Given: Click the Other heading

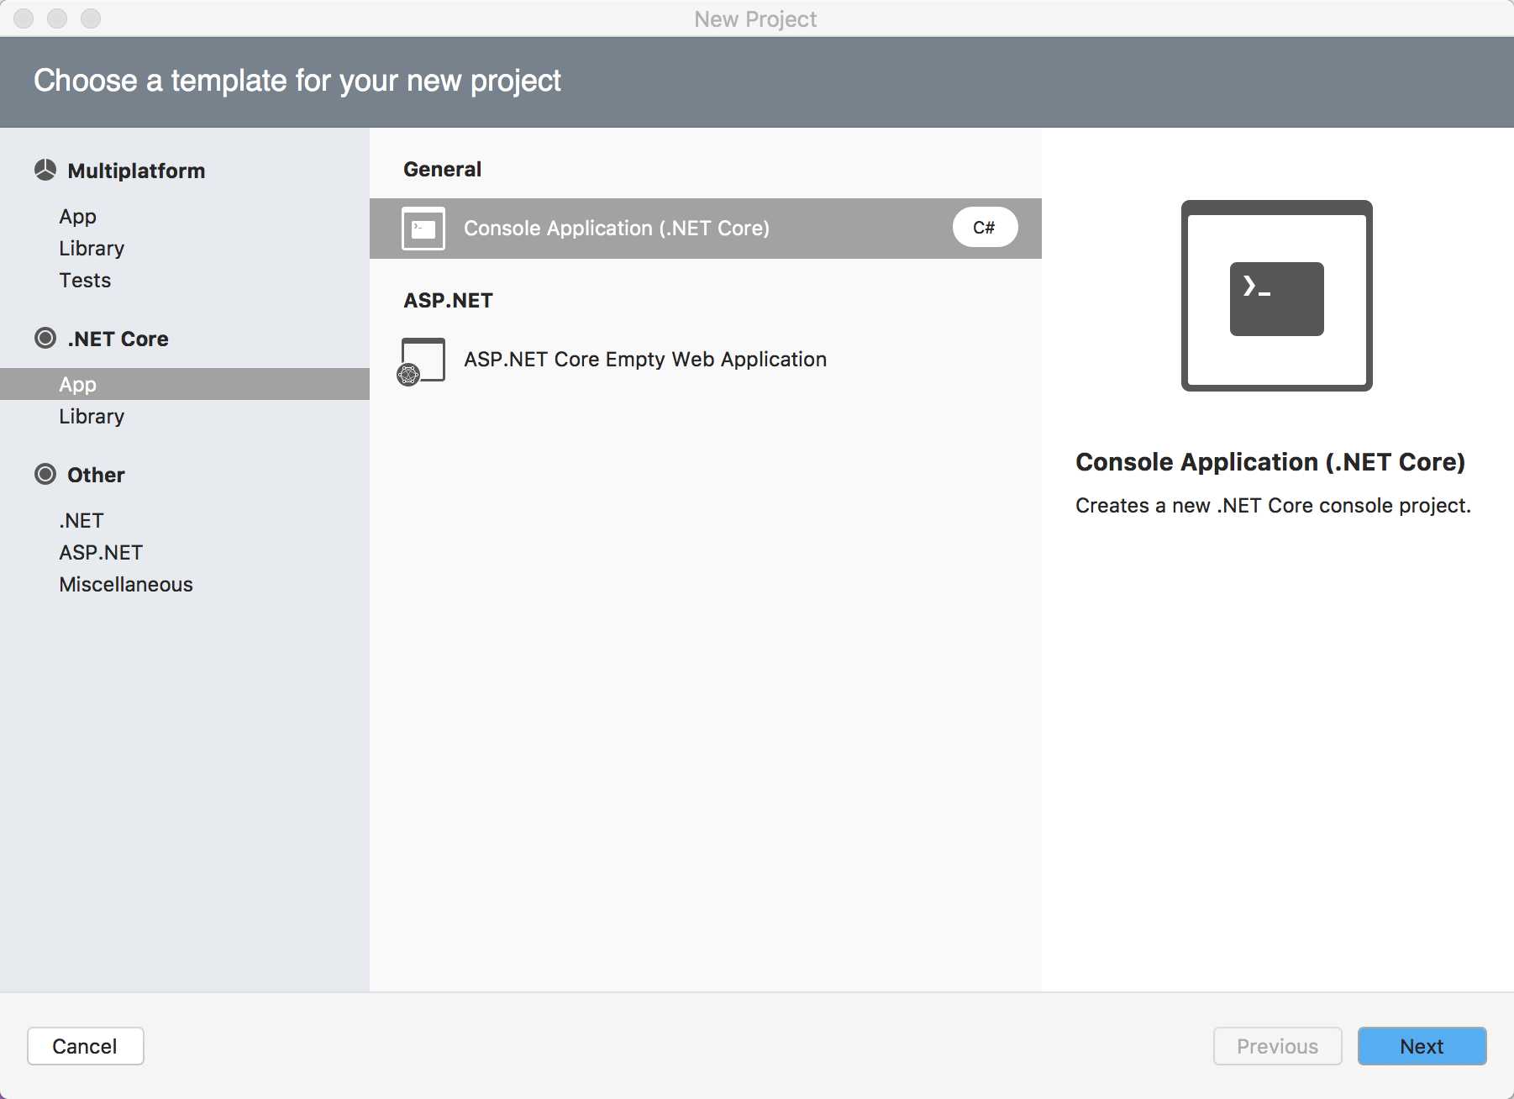Looking at the screenshot, I should pos(96,475).
